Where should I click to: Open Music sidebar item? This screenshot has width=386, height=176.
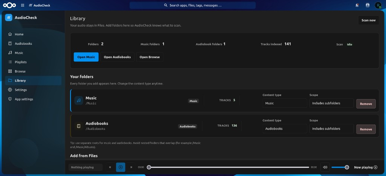[x=33, y=53]
